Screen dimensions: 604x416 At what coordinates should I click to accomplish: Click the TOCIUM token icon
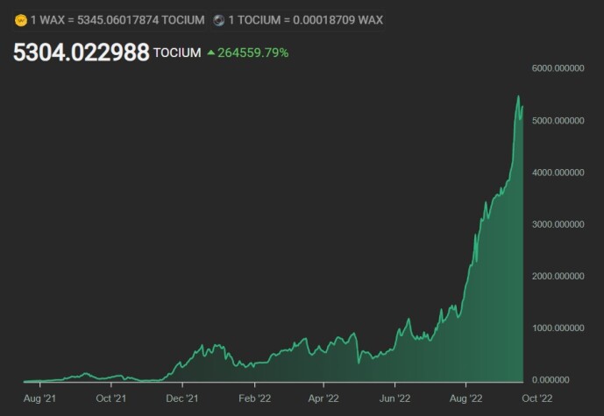point(219,20)
